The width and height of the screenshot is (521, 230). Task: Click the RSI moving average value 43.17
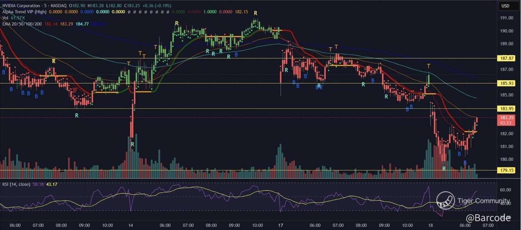click(52, 184)
